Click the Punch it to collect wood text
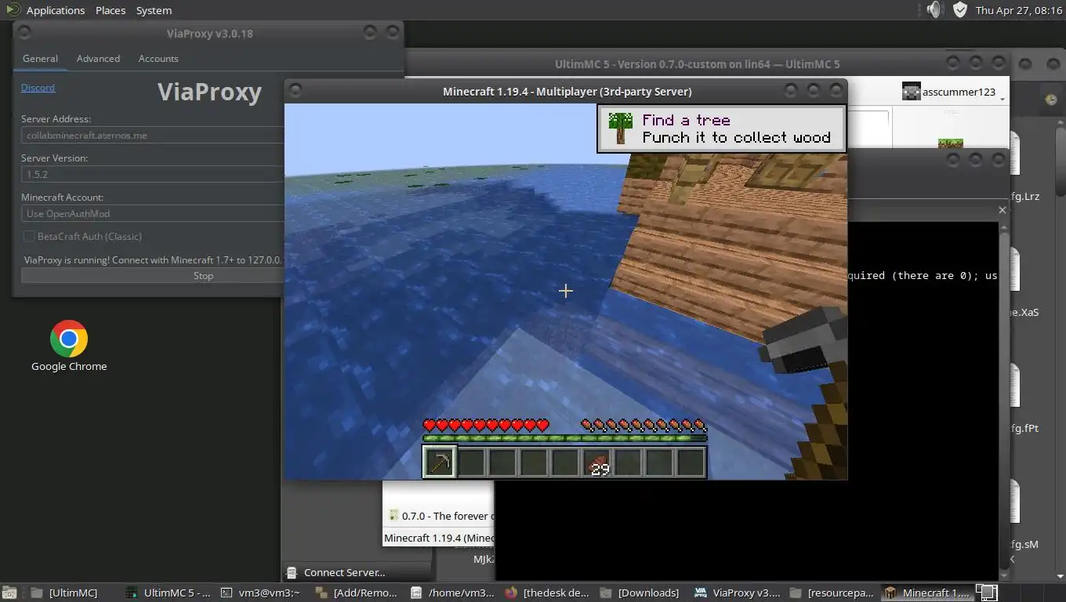Image resolution: width=1066 pixels, height=602 pixels. pyautogui.click(x=736, y=137)
